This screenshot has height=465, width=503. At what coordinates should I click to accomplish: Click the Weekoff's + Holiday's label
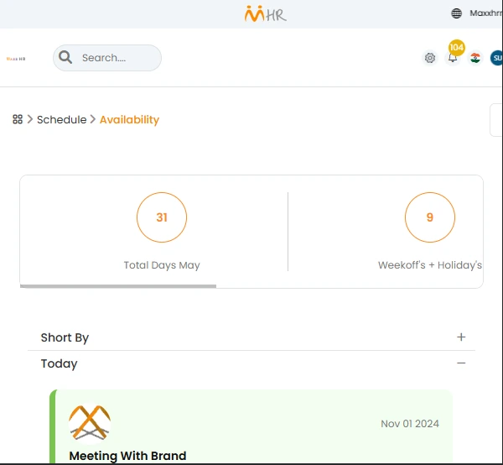[430, 265]
